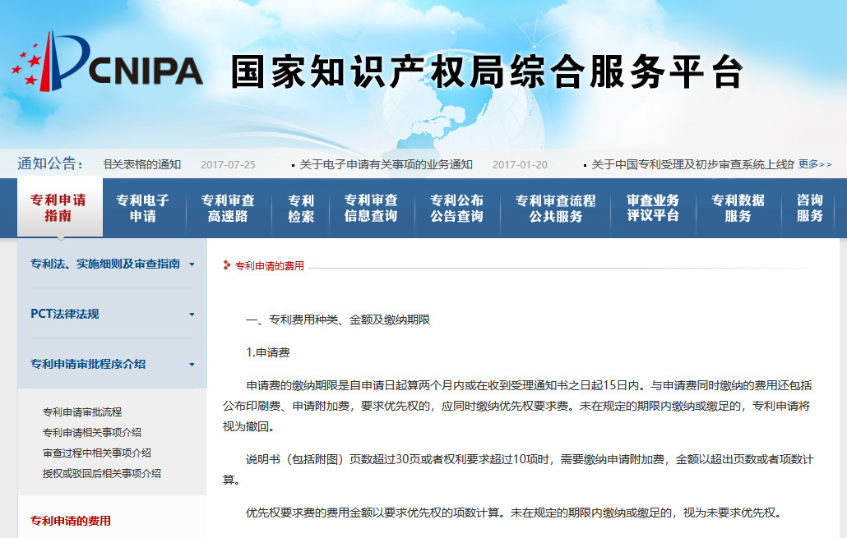Open 审查过程中相关事项介绍 link
847x538 pixels.
[x=97, y=453]
